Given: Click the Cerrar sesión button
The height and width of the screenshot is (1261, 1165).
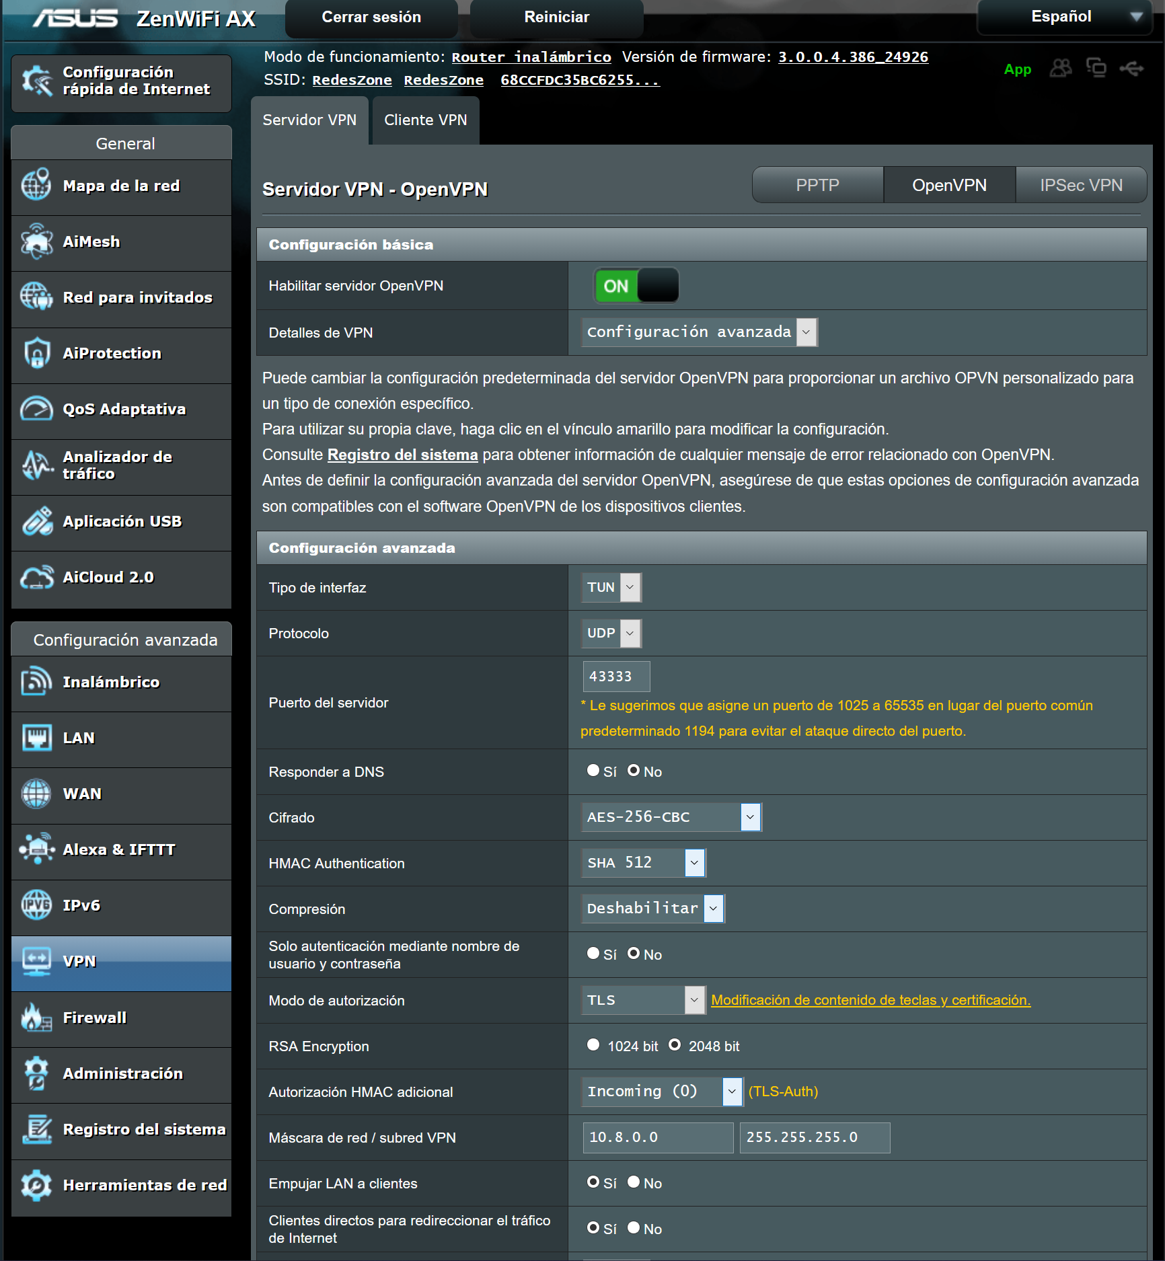Looking at the screenshot, I should pyautogui.click(x=372, y=17).
